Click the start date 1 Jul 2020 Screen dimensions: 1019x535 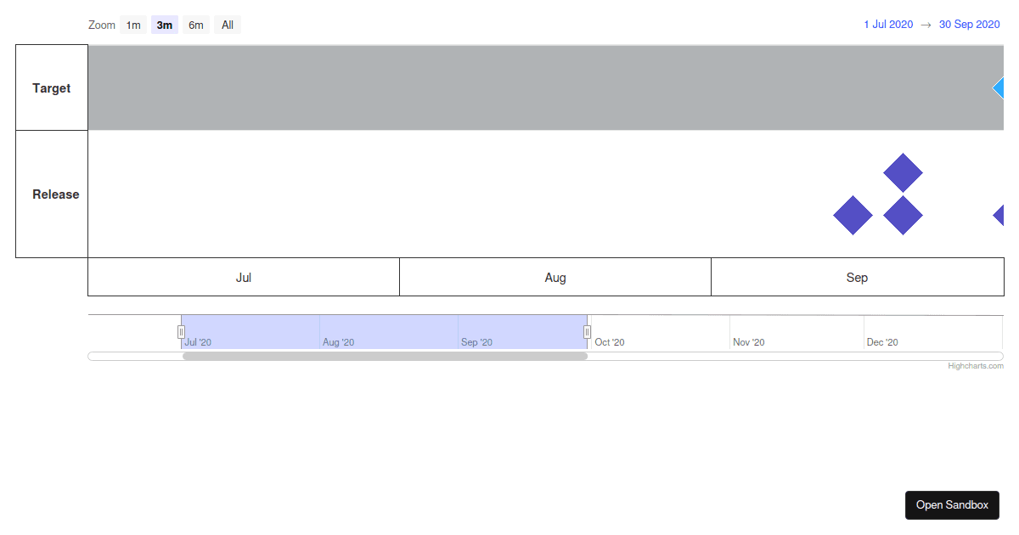[888, 25]
